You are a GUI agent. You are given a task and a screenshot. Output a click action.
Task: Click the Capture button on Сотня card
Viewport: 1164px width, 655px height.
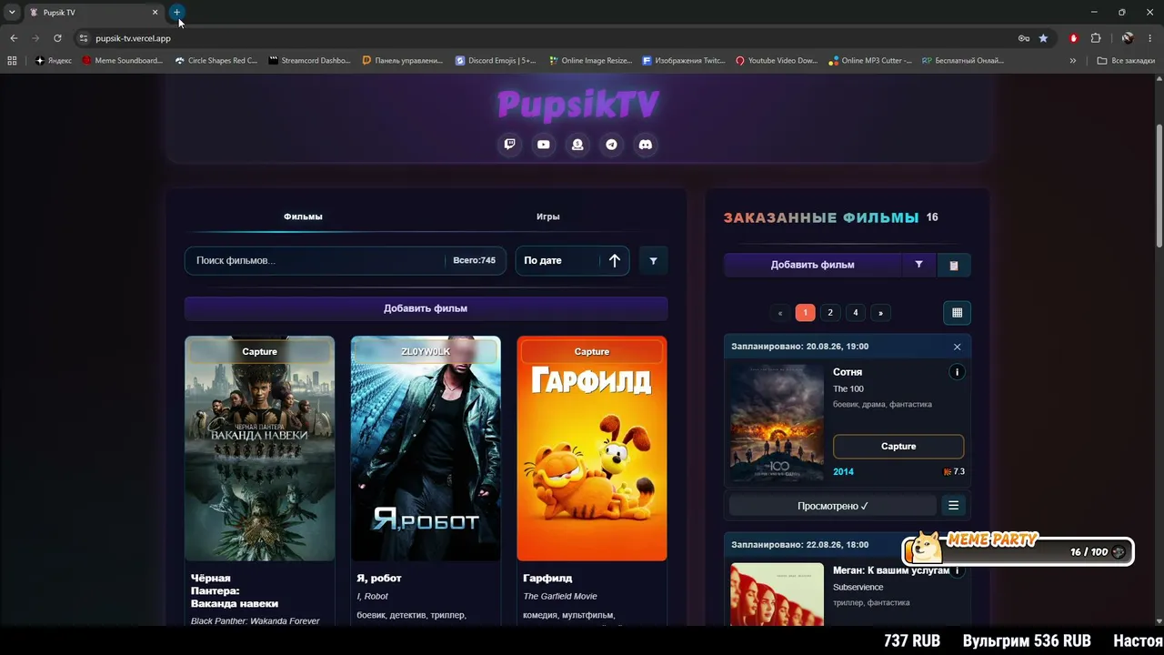click(x=898, y=447)
